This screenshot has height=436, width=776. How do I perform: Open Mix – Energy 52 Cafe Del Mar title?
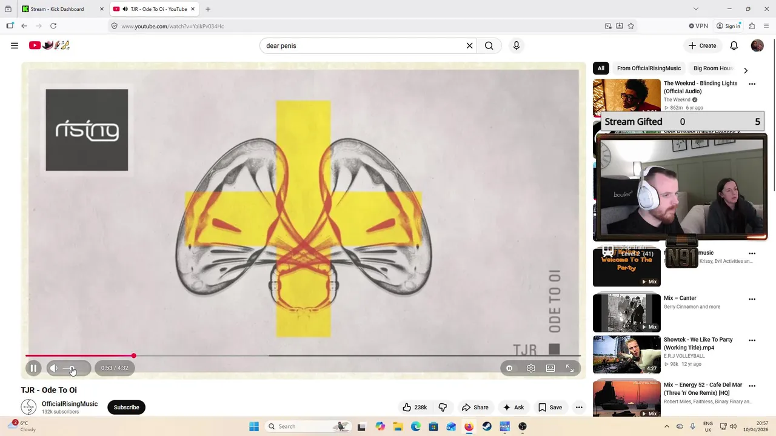(x=703, y=389)
